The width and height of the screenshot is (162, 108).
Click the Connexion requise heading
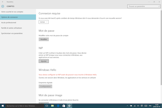coord(49,13)
